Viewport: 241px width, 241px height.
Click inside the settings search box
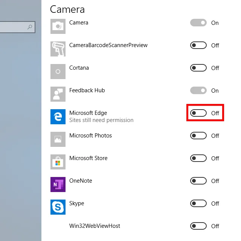[13, 27]
